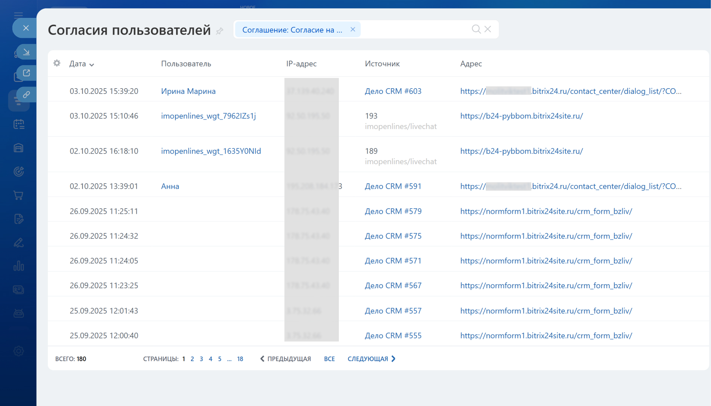Screen dimensions: 711x406
Task: Click the minimize arrow icon in side panel
Action: coord(26,52)
